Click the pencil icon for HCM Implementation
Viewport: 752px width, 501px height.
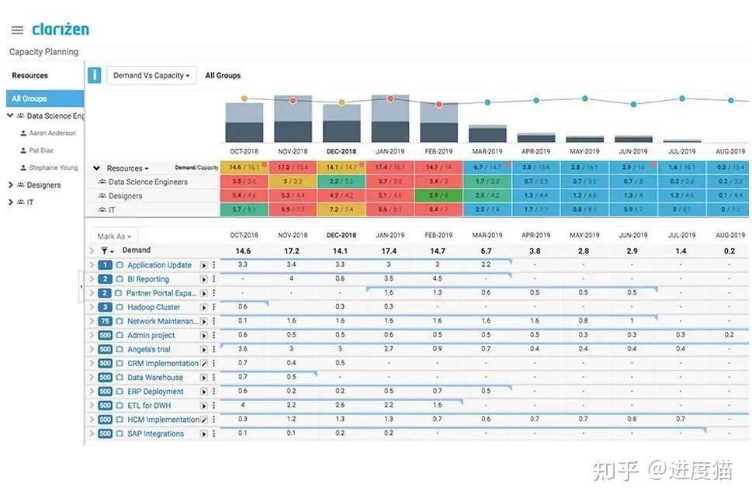204,420
